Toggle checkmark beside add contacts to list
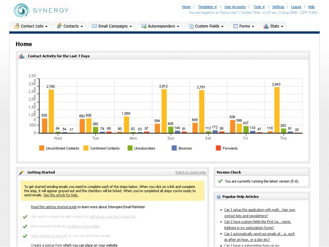Image resolution: width=329 pixels, height=247 pixels. (x=25, y=236)
